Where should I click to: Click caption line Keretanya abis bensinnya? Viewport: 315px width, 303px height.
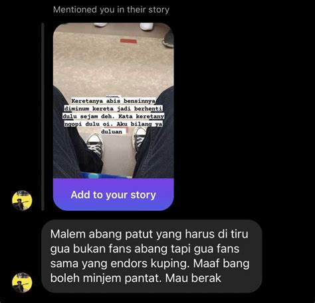tap(113, 101)
